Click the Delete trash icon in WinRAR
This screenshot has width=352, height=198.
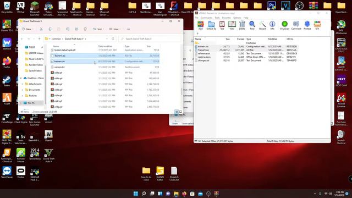(x=242, y=25)
